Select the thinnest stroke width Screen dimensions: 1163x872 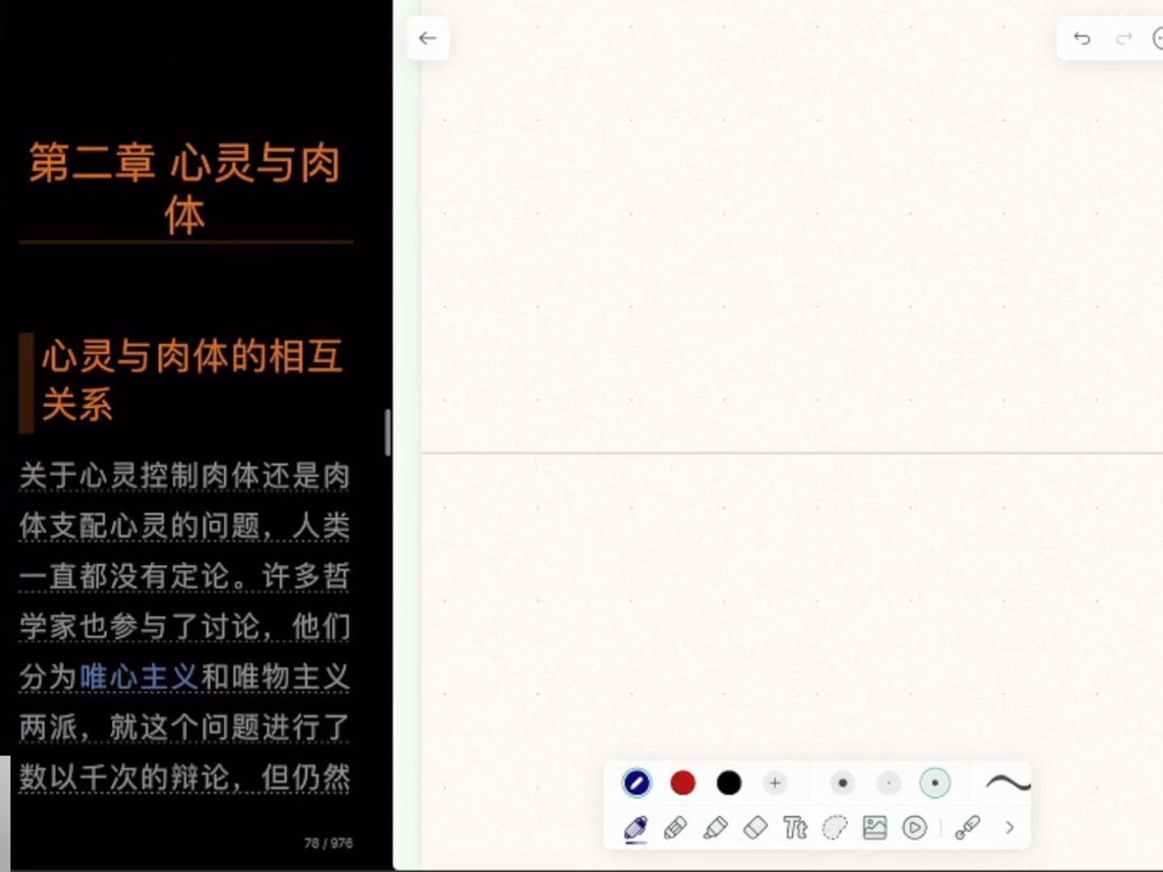tap(888, 782)
